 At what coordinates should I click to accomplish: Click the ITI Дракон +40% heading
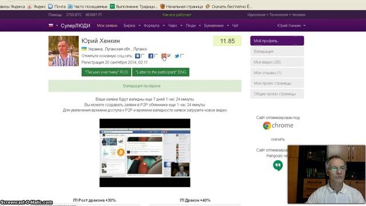pyautogui.click(x=195, y=200)
